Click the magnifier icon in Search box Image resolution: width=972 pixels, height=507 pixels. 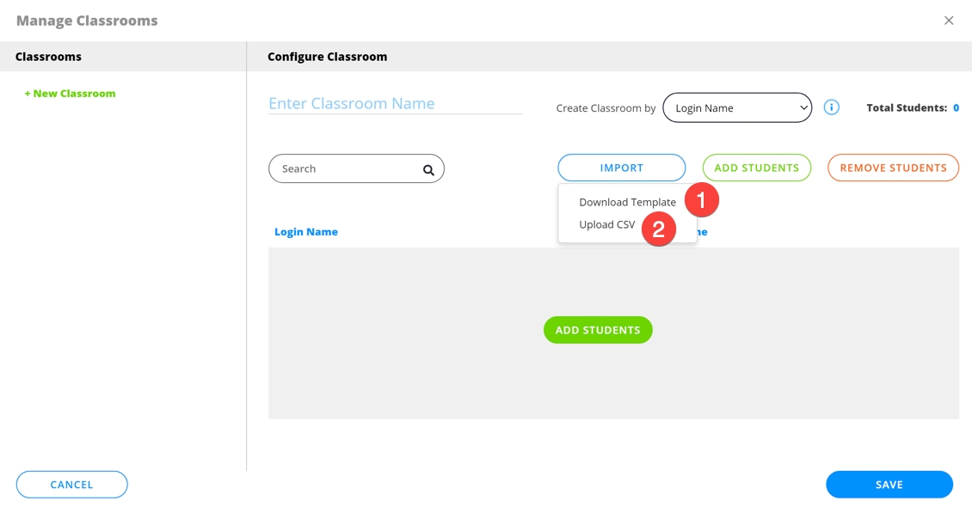point(428,169)
